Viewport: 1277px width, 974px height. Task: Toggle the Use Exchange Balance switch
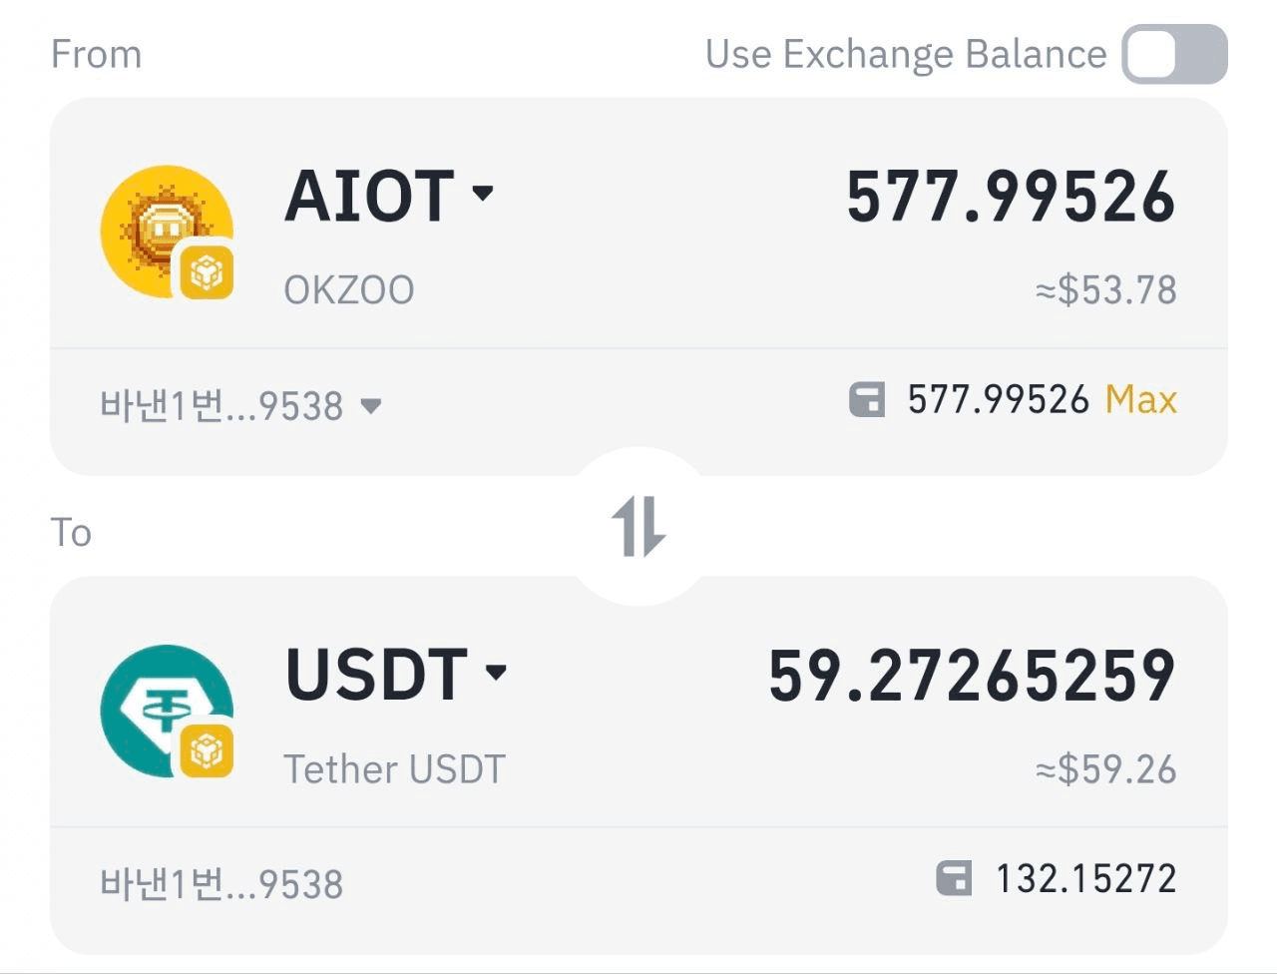pyautogui.click(x=1174, y=55)
